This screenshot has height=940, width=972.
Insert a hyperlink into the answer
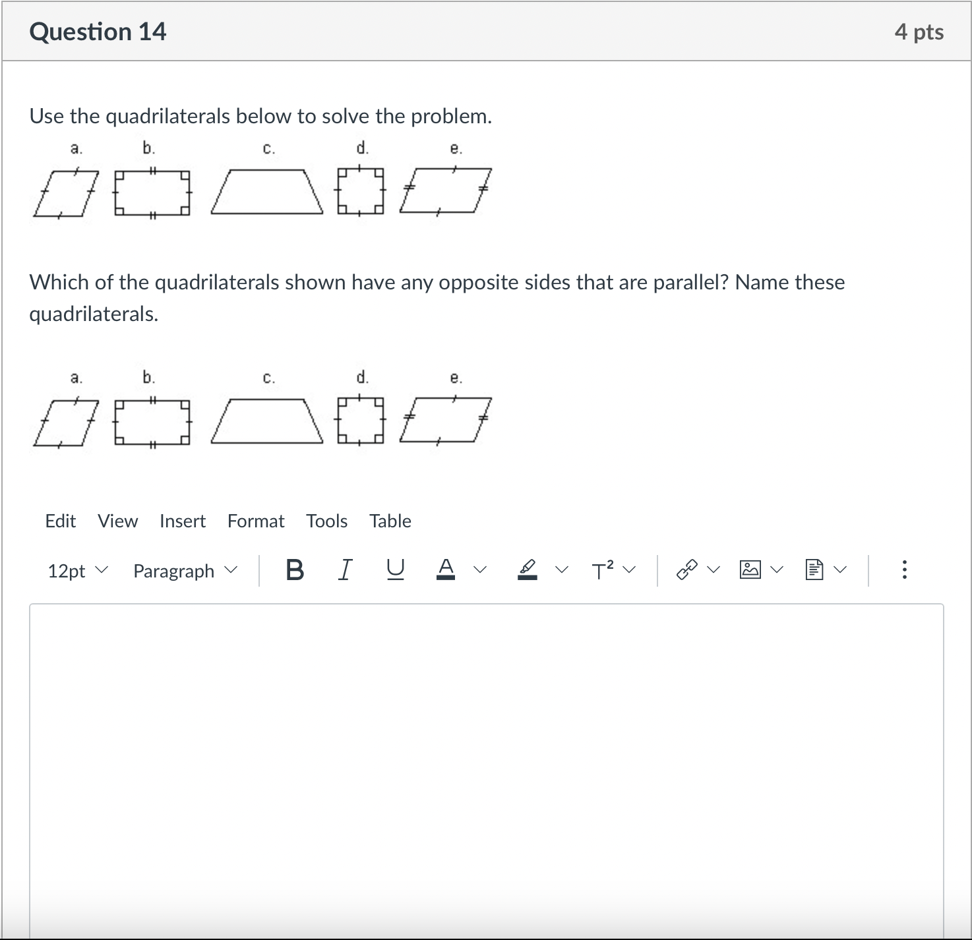click(x=687, y=570)
